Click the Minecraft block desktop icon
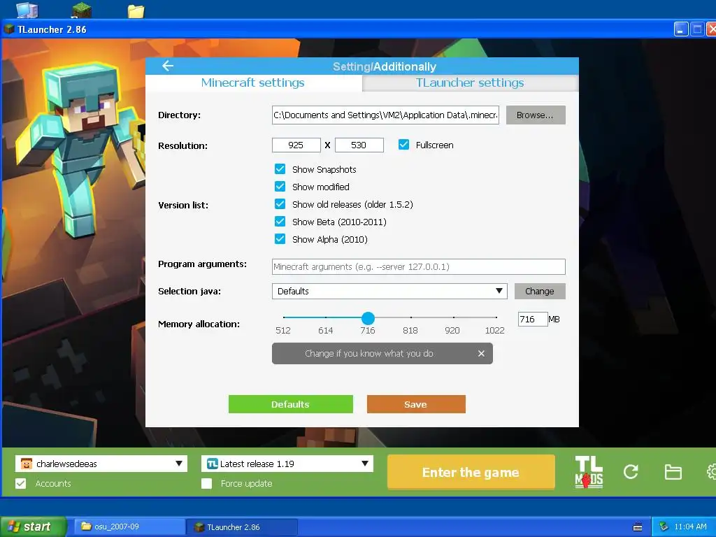Screen dimensions: 716x537 click(x=82, y=10)
